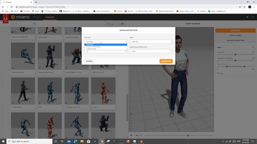Choose FBX For Unity(.fbx) option
The width and height of the screenshot is (257, 144).
pyautogui.click(x=106, y=47)
